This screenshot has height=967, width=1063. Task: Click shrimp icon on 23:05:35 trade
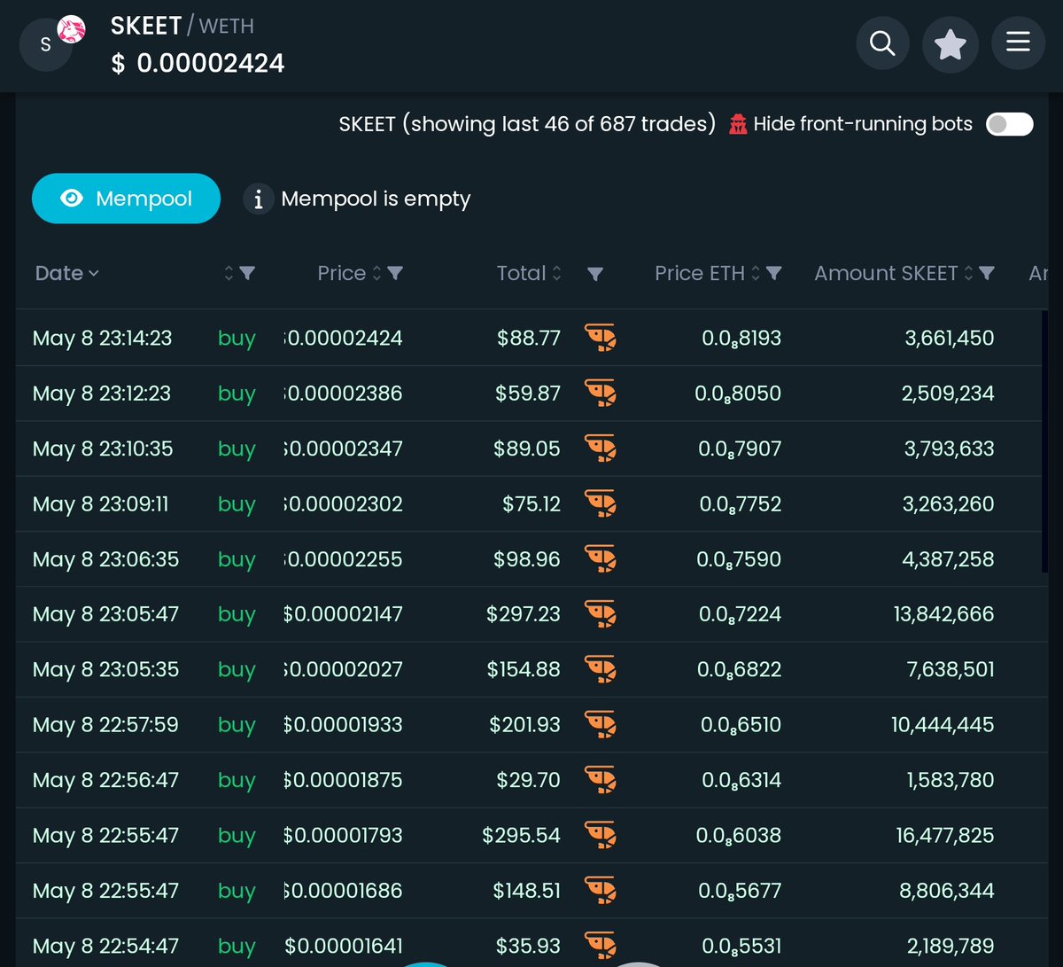(x=601, y=669)
